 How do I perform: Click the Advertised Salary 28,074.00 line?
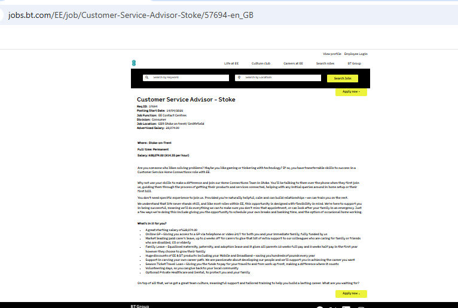[158, 128]
